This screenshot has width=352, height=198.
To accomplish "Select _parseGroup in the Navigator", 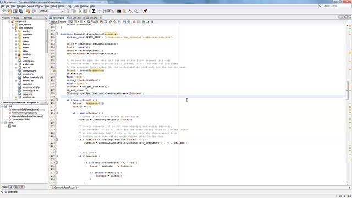I will (21, 119).
